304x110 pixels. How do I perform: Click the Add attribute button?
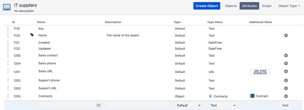[285, 105]
